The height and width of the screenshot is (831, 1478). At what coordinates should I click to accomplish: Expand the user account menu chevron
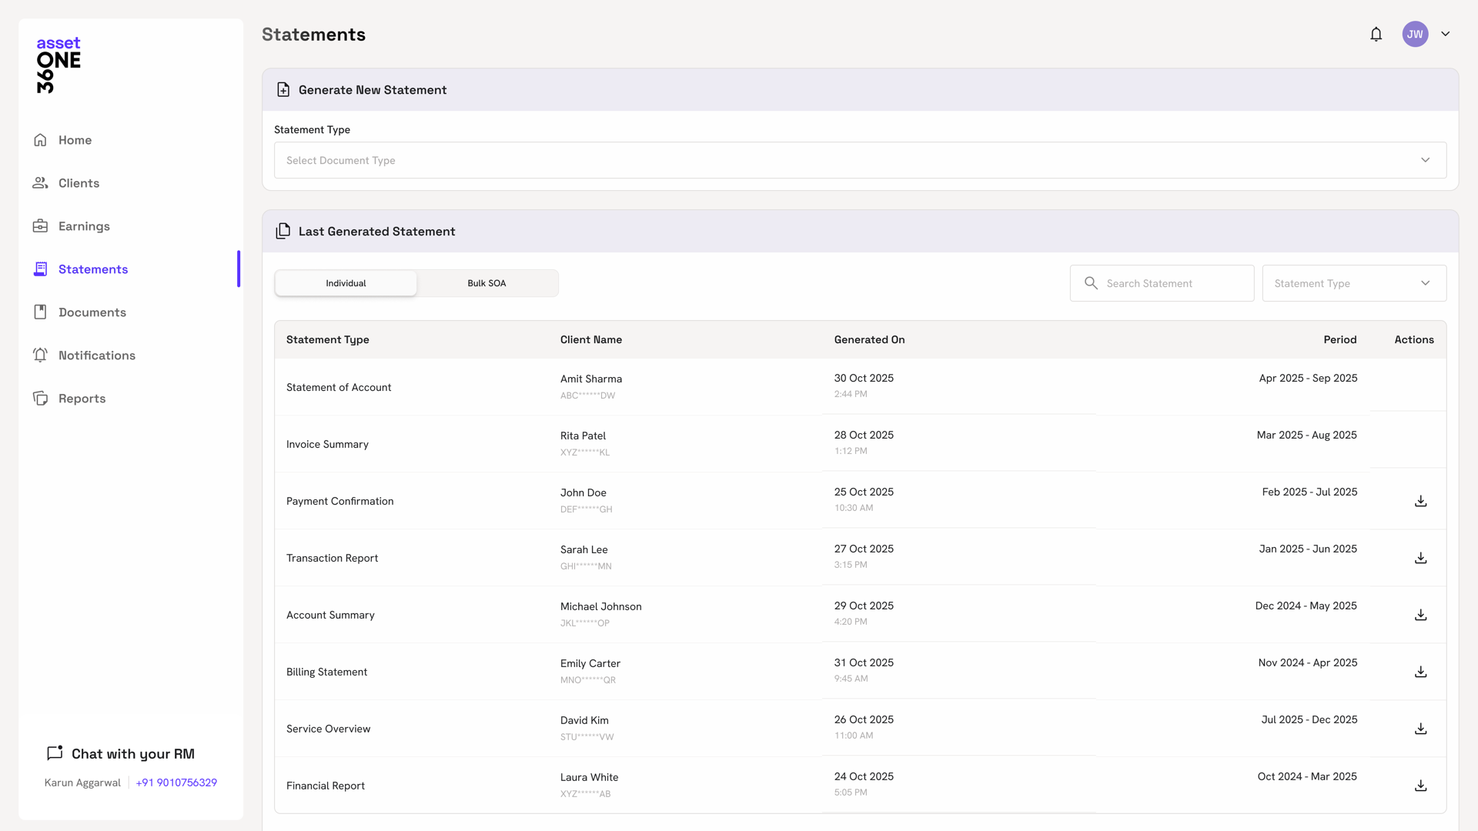[1445, 34]
